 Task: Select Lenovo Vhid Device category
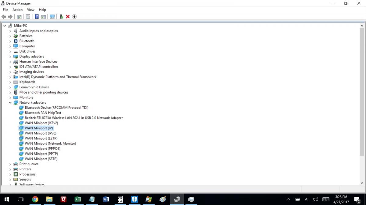[34, 87]
